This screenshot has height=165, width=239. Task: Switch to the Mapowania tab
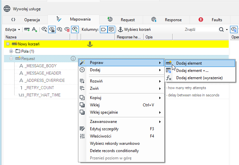[x=73, y=19]
